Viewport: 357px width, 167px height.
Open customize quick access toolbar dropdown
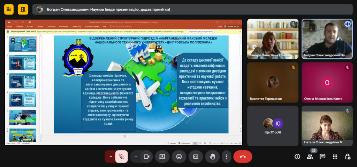(x=37, y=22)
